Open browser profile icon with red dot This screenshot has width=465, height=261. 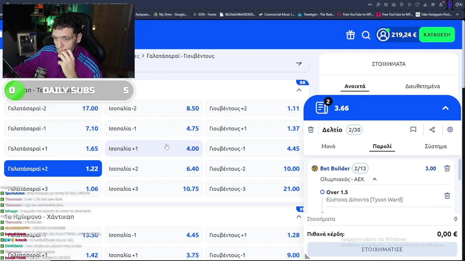[441, 4]
